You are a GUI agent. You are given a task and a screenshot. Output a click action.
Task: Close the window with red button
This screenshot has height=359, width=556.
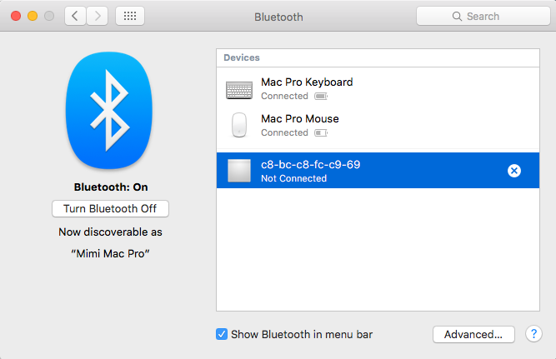pos(16,16)
